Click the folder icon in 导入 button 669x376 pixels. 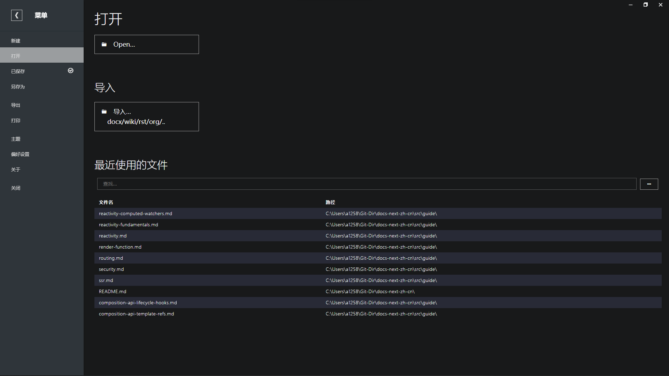(104, 112)
